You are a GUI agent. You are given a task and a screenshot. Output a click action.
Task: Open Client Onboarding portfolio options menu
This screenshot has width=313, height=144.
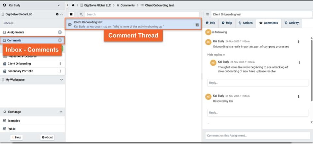60,64
